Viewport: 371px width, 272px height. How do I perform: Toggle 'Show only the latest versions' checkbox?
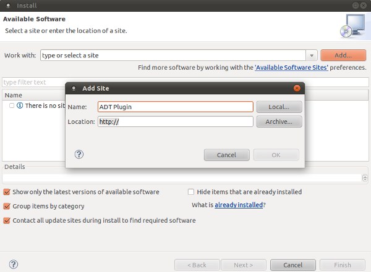(x=7, y=192)
